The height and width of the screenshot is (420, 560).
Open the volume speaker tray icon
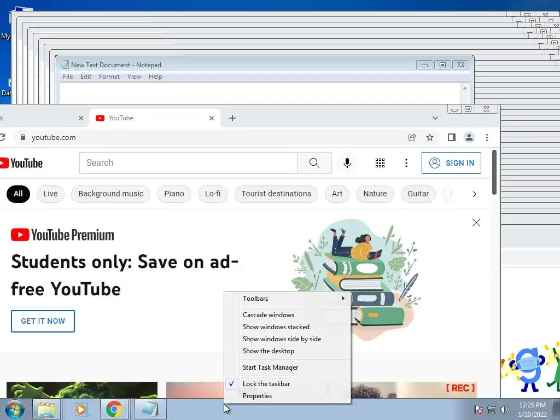tap(504, 410)
